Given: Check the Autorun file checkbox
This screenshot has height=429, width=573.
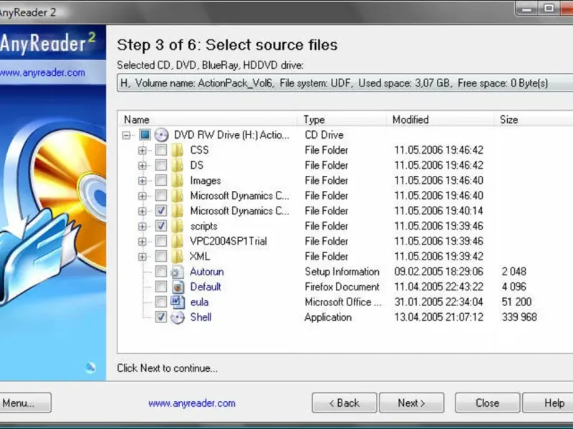Looking at the screenshot, I should [x=160, y=272].
